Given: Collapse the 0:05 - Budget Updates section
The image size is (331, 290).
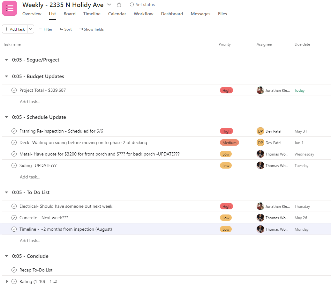Looking at the screenshot, I should [7, 76].
